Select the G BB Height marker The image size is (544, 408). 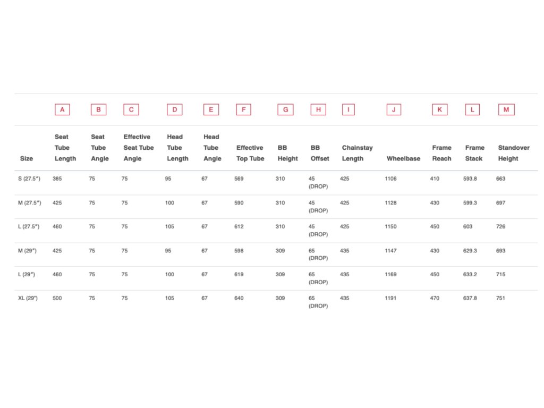pos(285,109)
